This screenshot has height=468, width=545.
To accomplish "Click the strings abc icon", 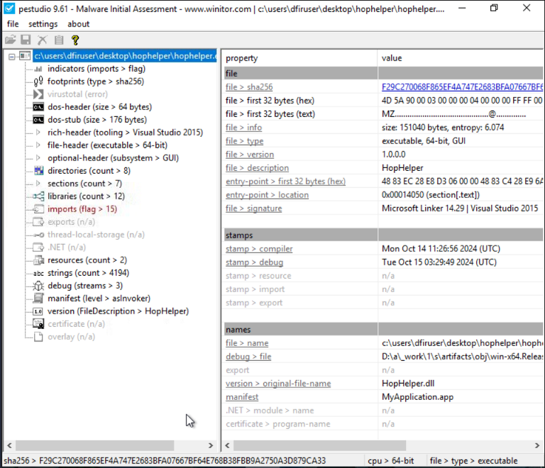I will pyautogui.click(x=38, y=273).
